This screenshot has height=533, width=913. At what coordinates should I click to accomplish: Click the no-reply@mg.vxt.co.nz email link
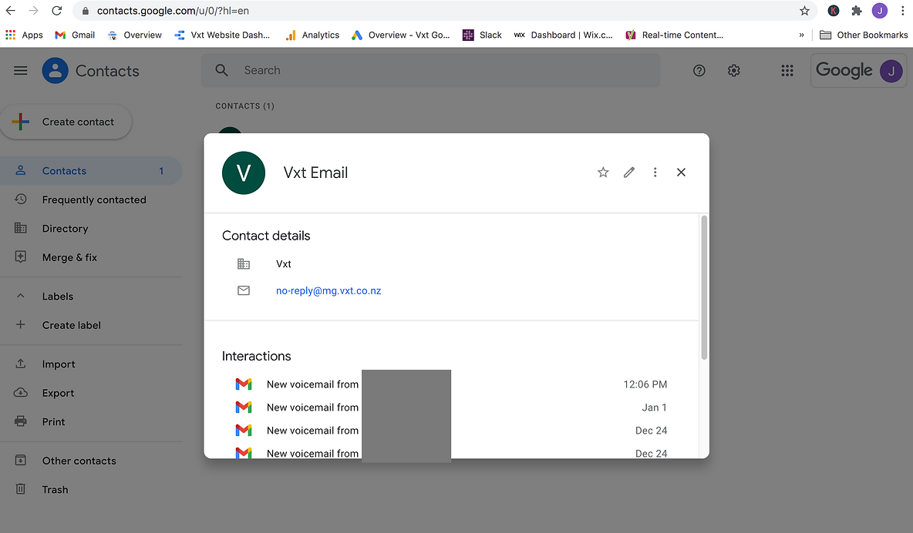pyautogui.click(x=328, y=291)
